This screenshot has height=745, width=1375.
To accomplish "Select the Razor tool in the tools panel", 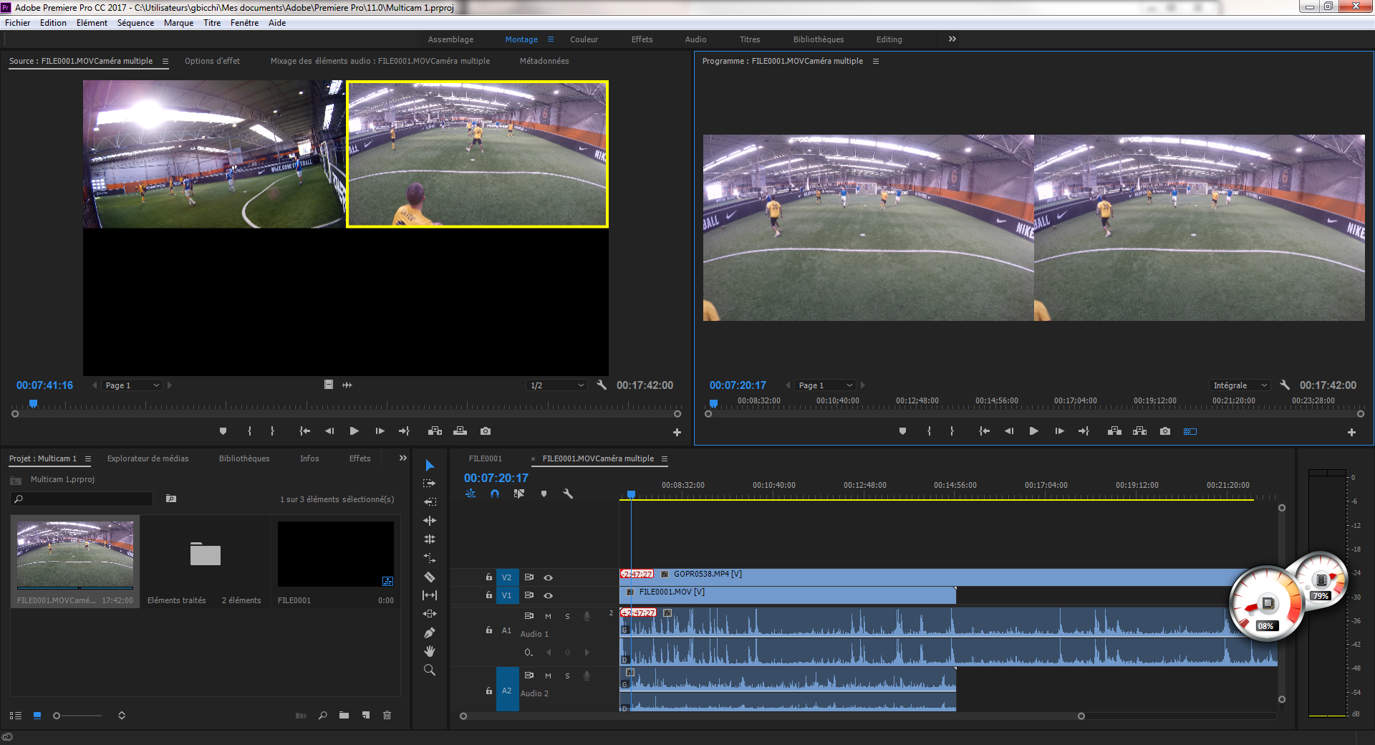I will point(430,577).
